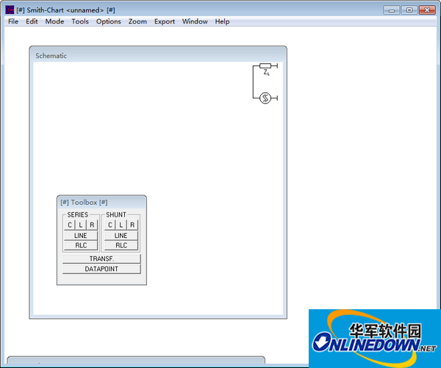The height and width of the screenshot is (368, 441).
Task: Add a shunt resistor with R button
Action: pyautogui.click(x=132, y=225)
